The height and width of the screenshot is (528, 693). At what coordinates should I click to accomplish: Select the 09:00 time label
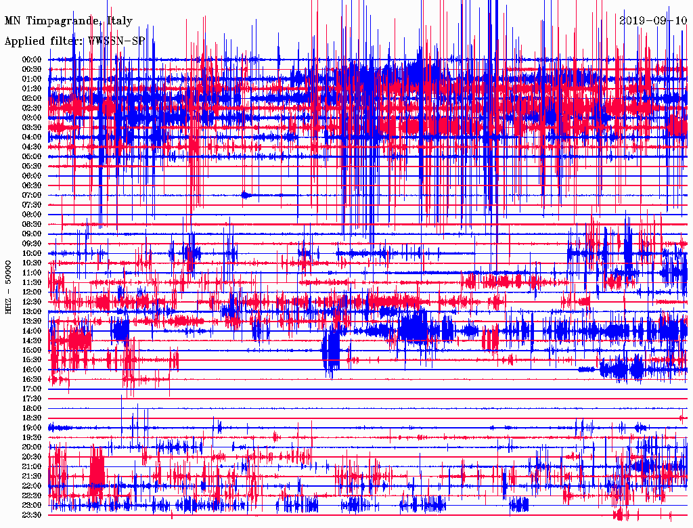coord(32,234)
